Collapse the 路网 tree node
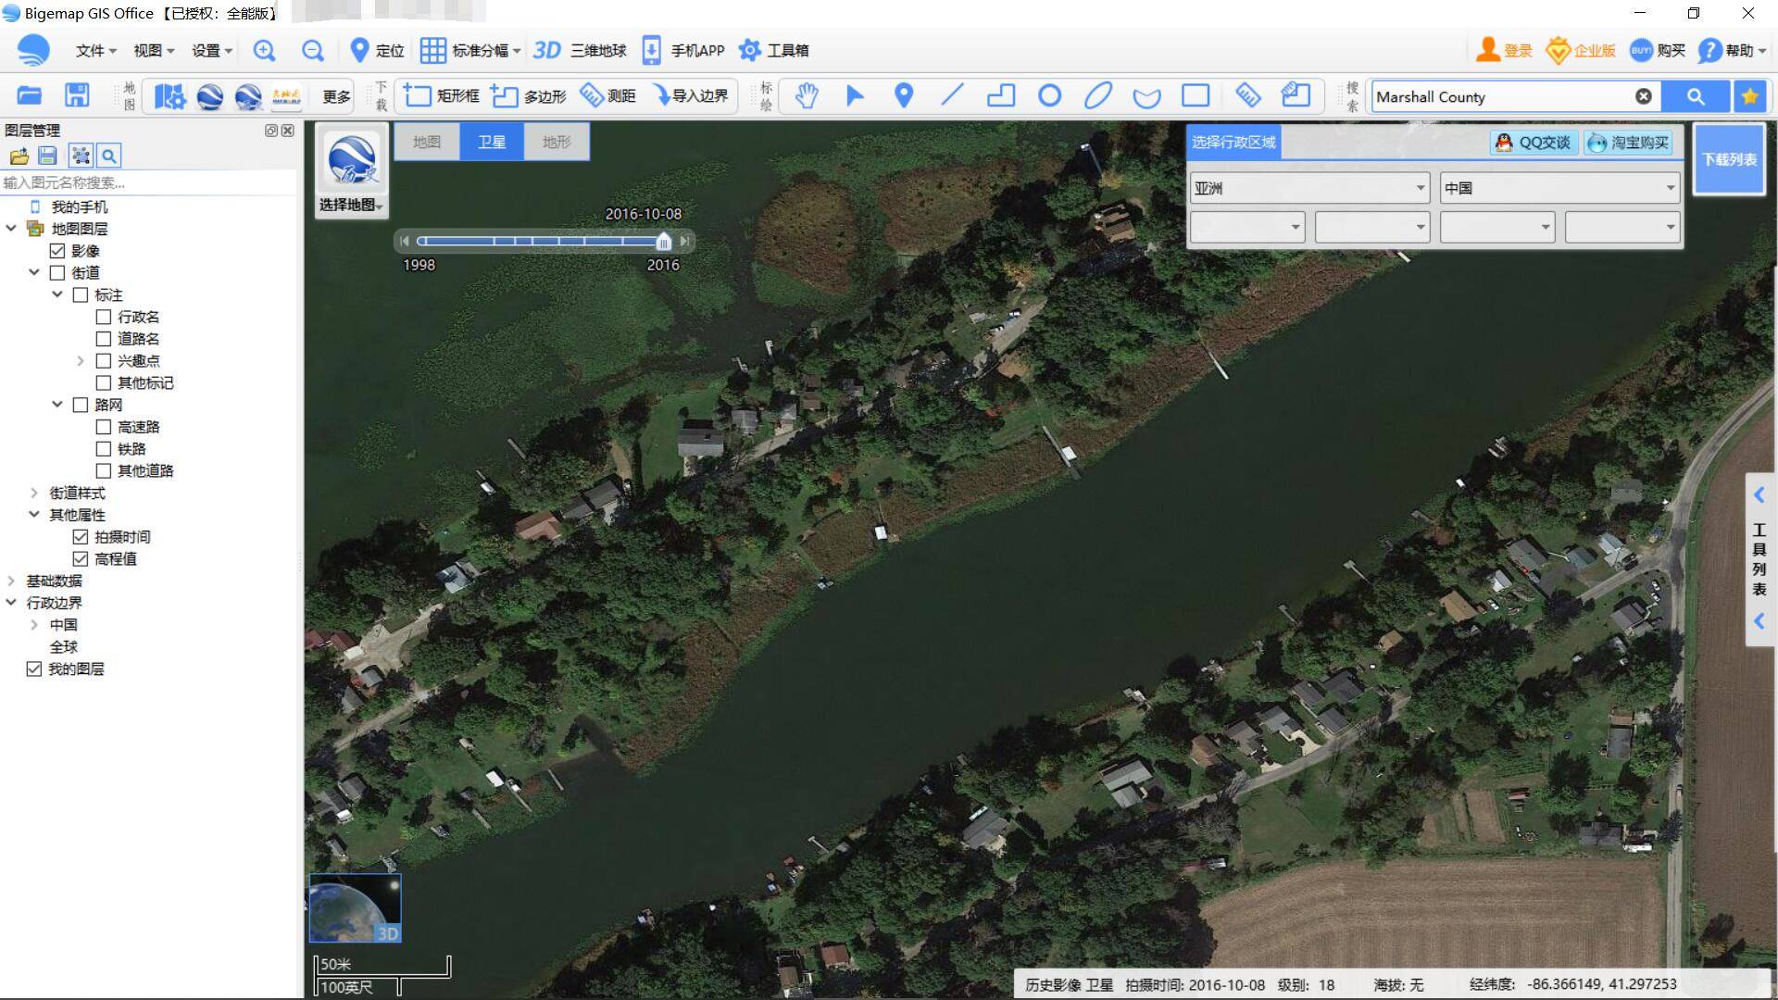 pyautogui.click(x=57, y=404)
